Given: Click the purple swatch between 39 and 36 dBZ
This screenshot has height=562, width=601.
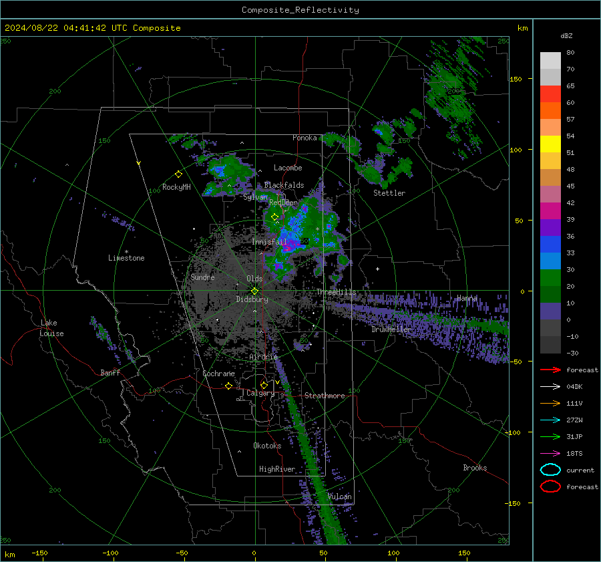Looking at the screenshot, I should (550, 227).
